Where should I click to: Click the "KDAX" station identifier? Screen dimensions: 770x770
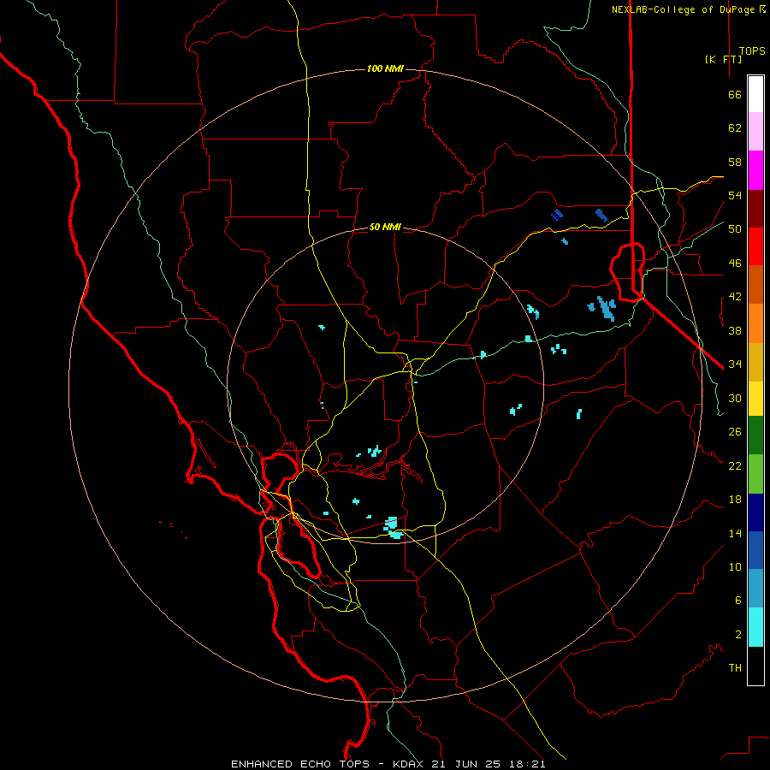tap(410, 764)
